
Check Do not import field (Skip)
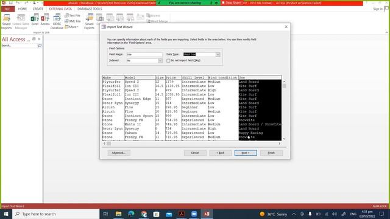click(x=168, y=61)
